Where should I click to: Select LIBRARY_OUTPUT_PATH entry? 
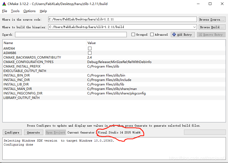[x=21, y=98]
